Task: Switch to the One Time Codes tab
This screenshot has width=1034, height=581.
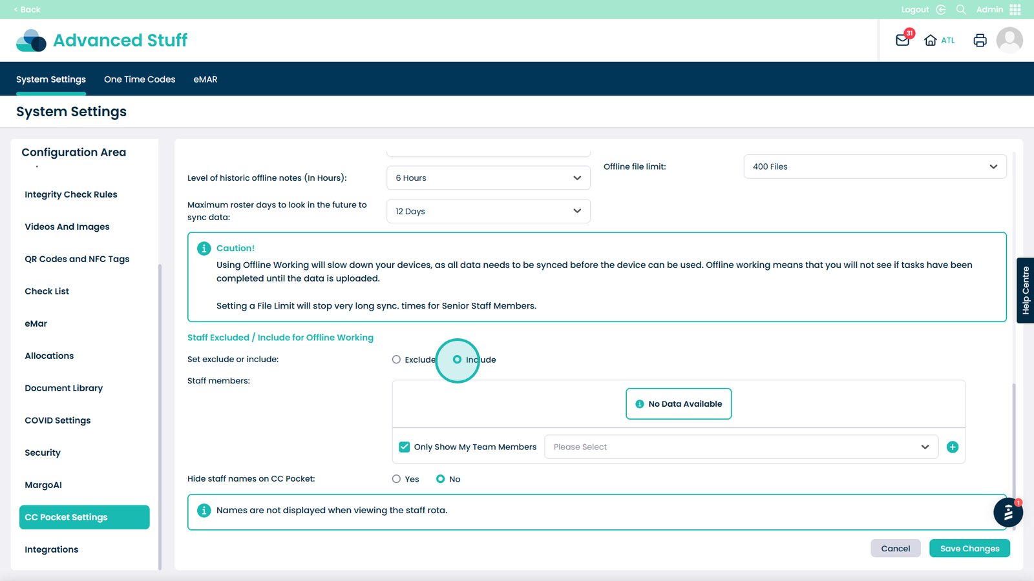Action: [x=140, y=79]
